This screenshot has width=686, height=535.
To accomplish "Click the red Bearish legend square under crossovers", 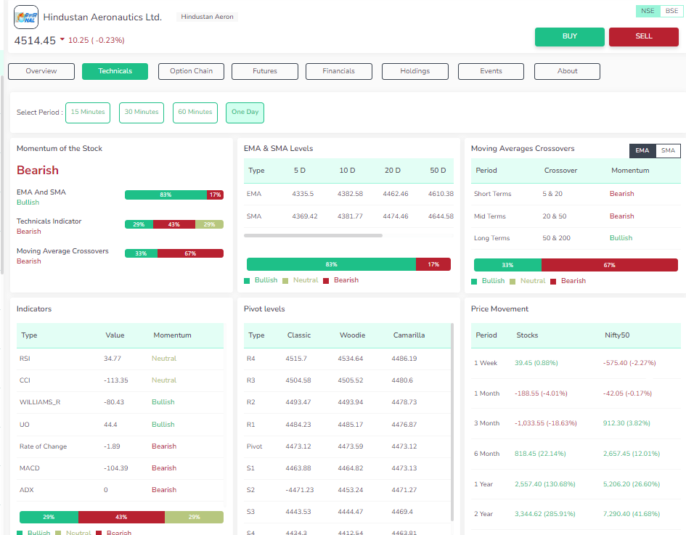I will [553, 281].
